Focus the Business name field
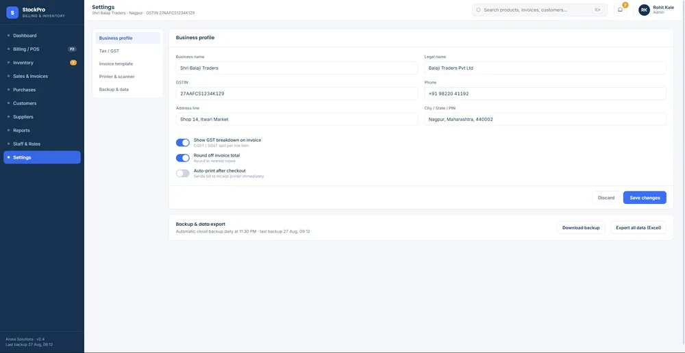The image size is (685, 353). [x=297, y=68]
